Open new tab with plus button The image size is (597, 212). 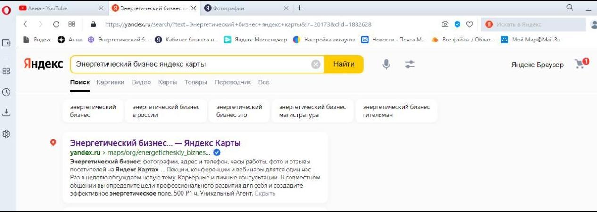tap(300, 8)
